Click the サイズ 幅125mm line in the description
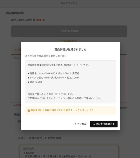140x158 pixels. pyautogui.click(x=53, y=78)
